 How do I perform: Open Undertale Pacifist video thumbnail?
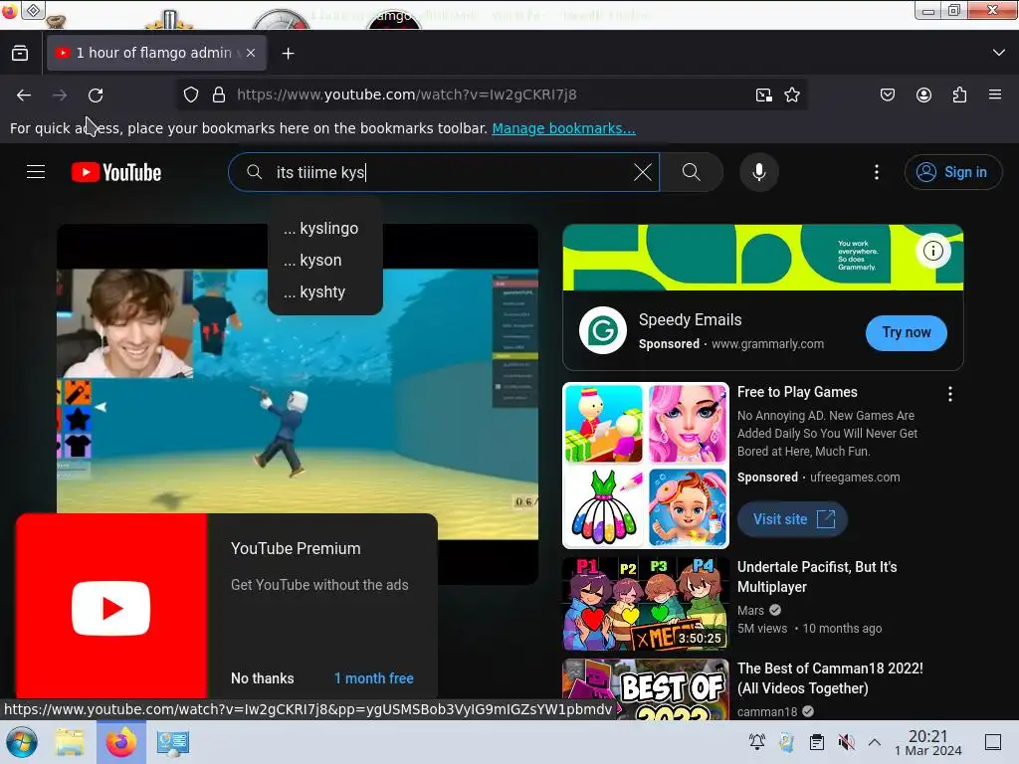tap(645, 604)
